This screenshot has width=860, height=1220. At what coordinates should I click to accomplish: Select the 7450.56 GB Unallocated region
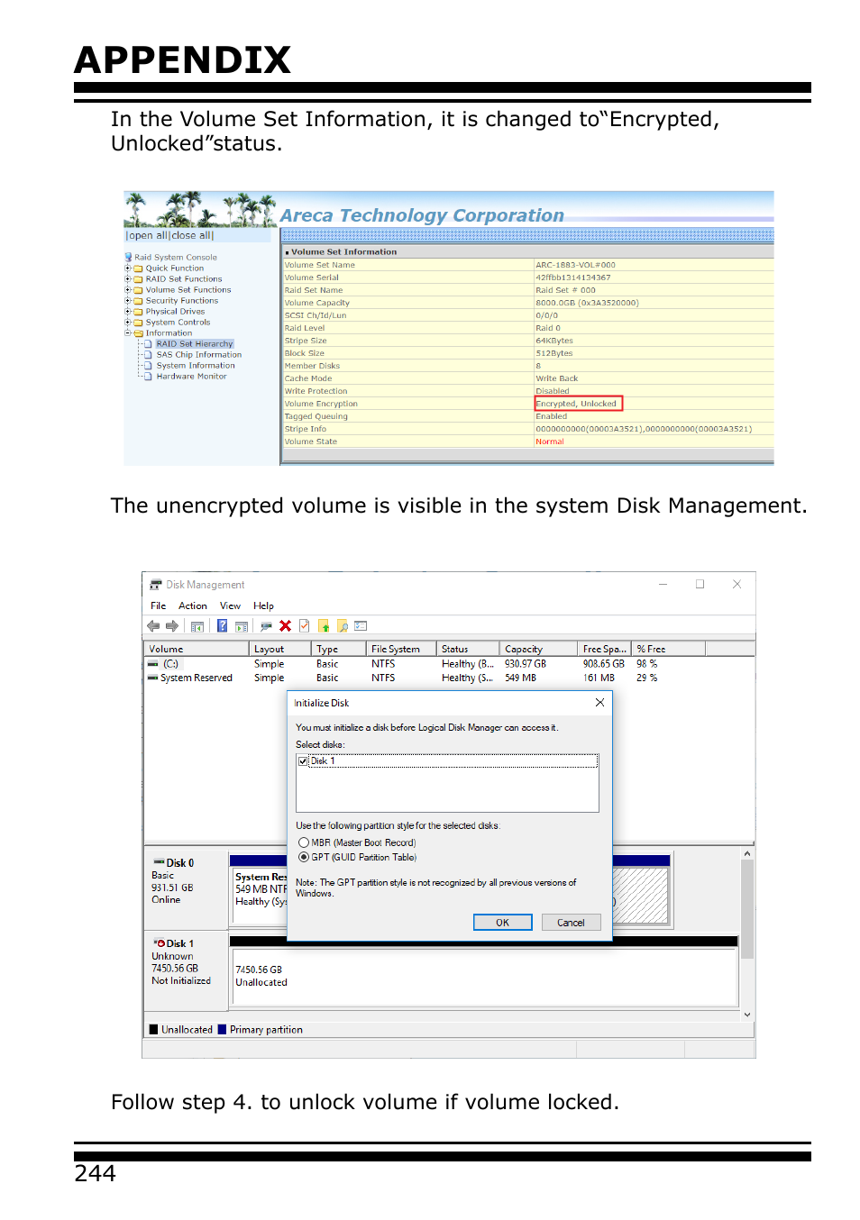[484, 977]
